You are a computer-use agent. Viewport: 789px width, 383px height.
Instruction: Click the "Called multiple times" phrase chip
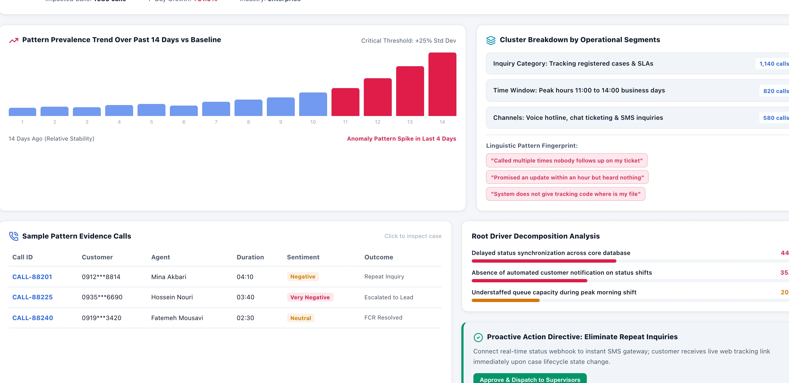pyautogui.click(x=567, y=161)
